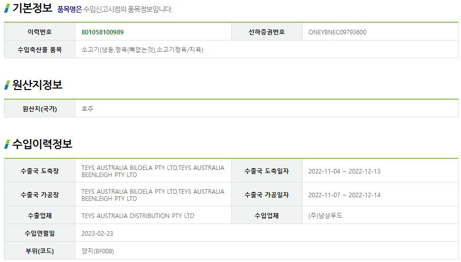Image resolution: width=461 pixels, height=262 pixels.
Task: Click the 수입업체 label cell
Action: [267, 215]
